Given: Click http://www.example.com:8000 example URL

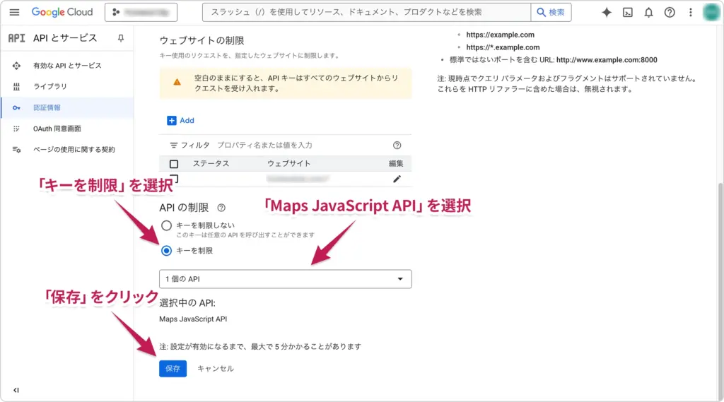Looking at the screenshot, I should tap(607, 60).
